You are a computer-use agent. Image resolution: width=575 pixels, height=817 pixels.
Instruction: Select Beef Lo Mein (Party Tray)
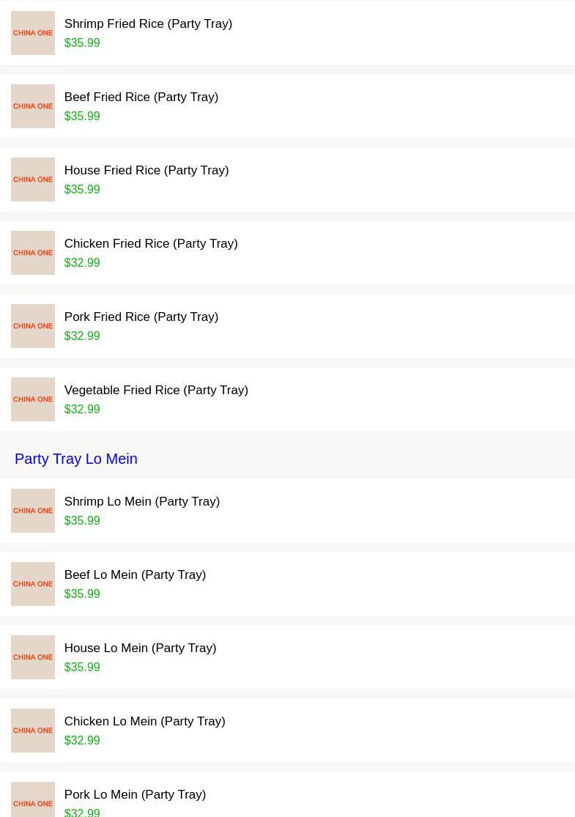coord(135,575)
